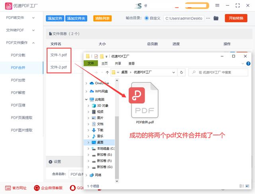
Task: Select 新加卷 (E:) drive in Explorer tree
Action: click(x=102, y=154)
